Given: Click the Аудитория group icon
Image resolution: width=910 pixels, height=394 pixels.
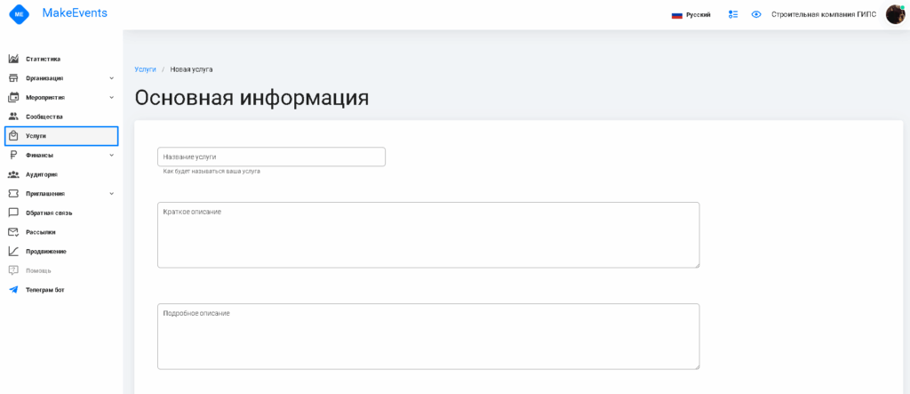Looking at the screenshot, I should (13, 174).
